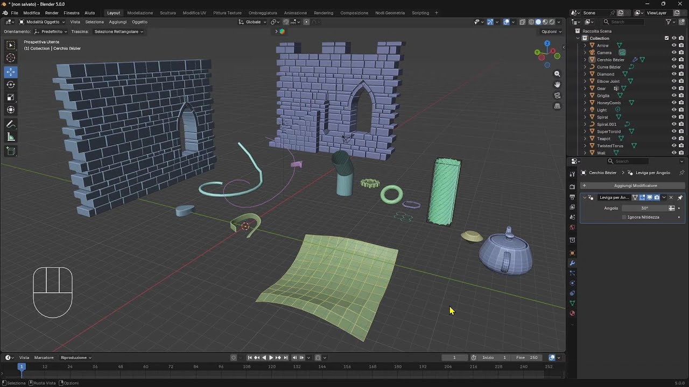689x387 pixels.
Task: Open the Predefinito orientation dropdown
Action: click(x=51, y=32)
